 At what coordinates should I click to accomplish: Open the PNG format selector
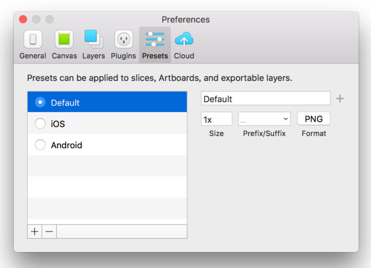314,119
